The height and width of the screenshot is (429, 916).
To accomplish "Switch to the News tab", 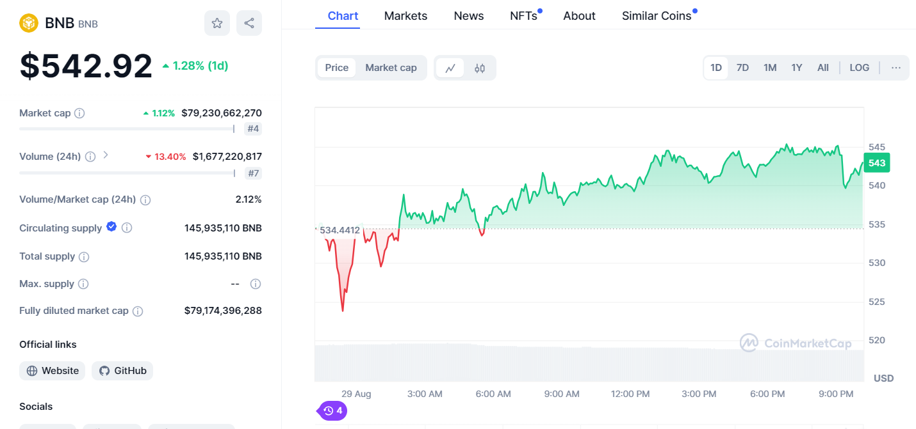I will tap(469, 16).
